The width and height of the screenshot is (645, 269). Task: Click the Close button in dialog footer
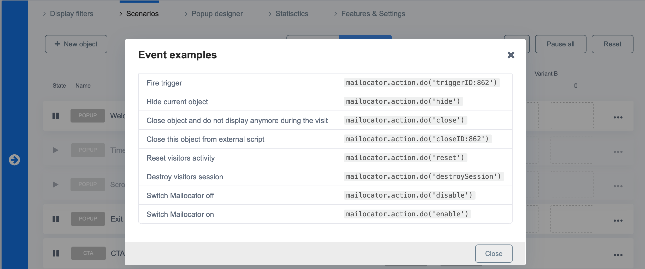tap(494, 253)
